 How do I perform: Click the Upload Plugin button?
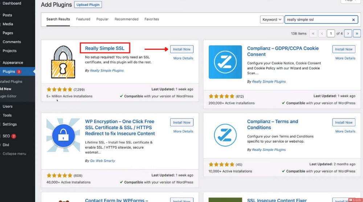[88, 5]
